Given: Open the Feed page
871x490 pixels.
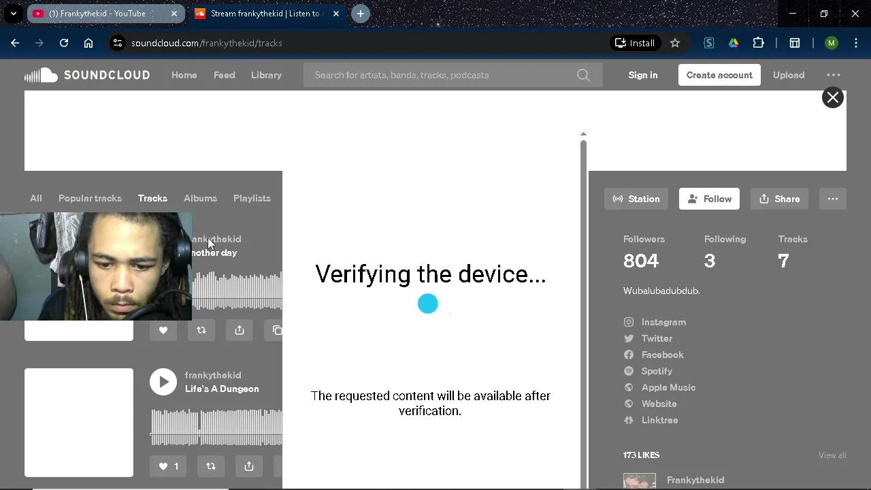Looking at the screenshot, I should coord(224,75).
